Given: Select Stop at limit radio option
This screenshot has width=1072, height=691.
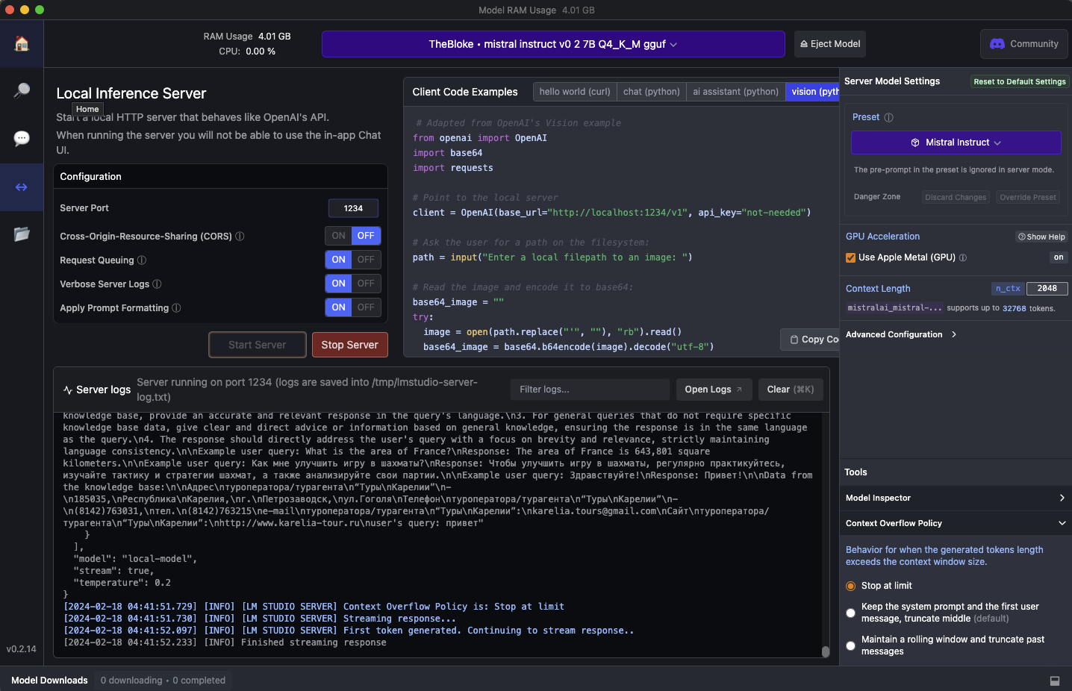Looking at the screenshot, I should tap(850, 586).
